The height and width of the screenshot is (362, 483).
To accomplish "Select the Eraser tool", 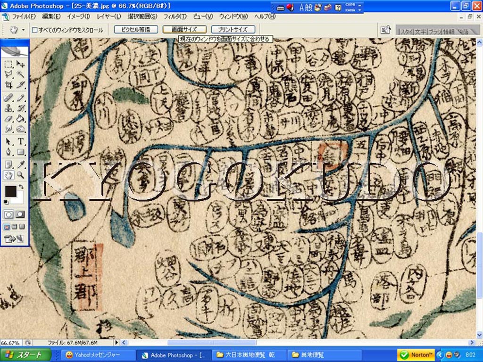I will click(x=8, y=118).
